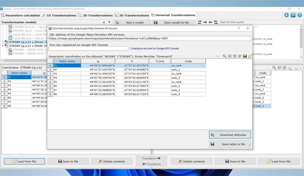The width and height of the screenshot is (304, 176).
Task: Select the P4 cell in the dialog table
Action: (x=67, y=78)
